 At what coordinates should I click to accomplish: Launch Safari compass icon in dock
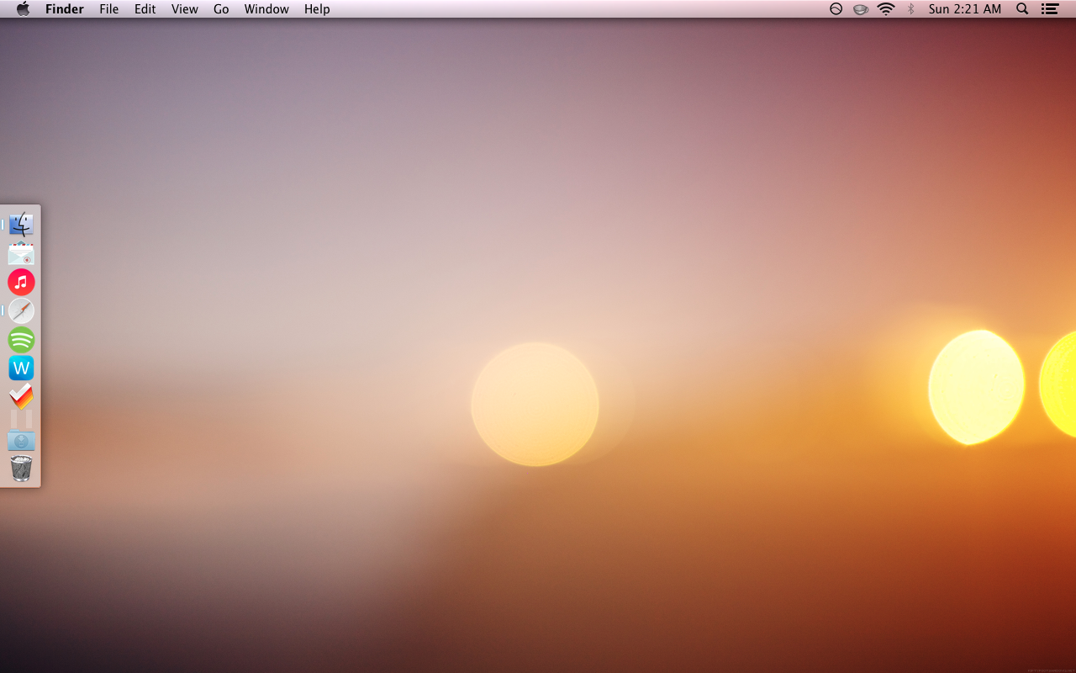click(21, 310)
